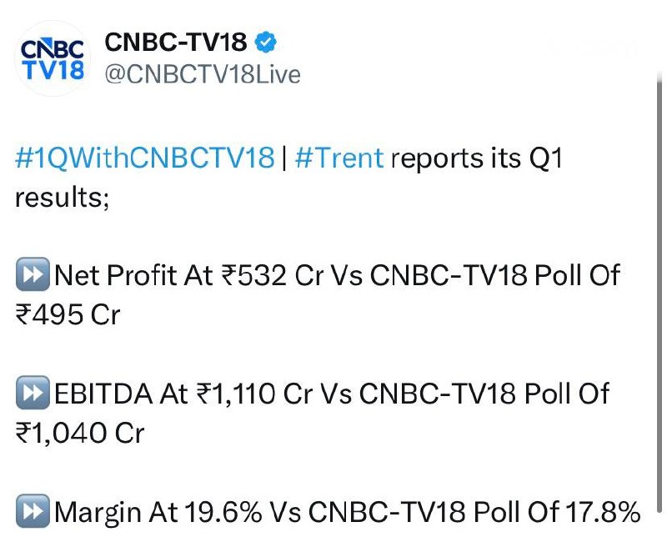Click the blue verified badge
Screen dimensions: 667x547
265,43
